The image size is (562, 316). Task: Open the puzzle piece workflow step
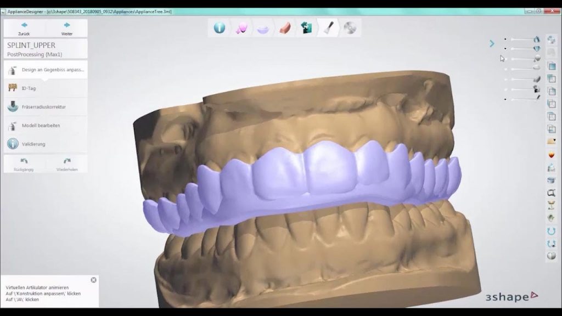click(305, 27)
